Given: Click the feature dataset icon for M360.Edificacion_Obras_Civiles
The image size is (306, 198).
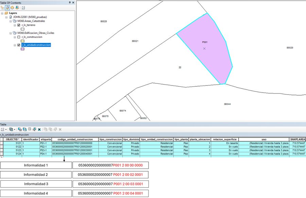Looking at the screenshot, I should click(15, 33).
